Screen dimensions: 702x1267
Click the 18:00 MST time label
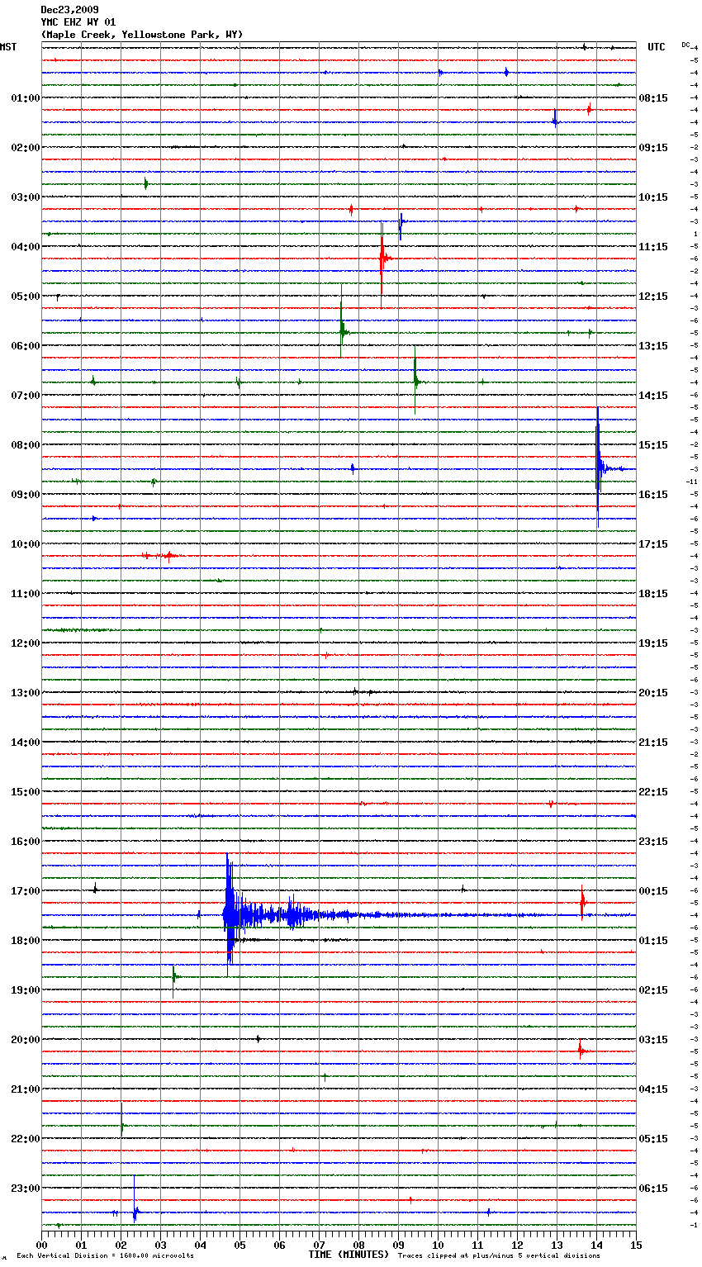click(26, 941)
